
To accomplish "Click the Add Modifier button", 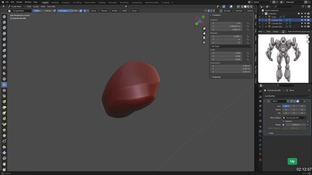I will click(287, 96).
